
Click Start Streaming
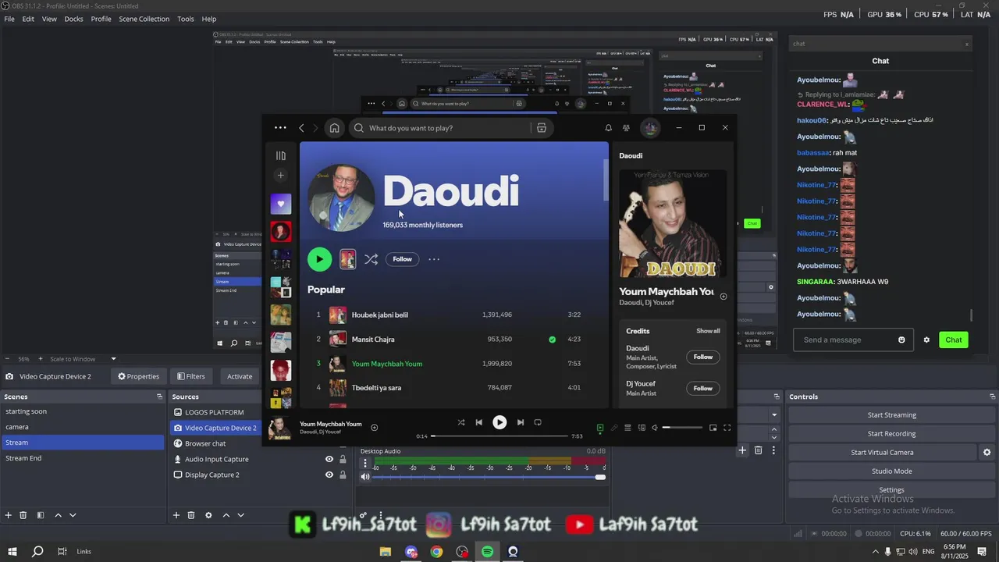(x=891, y=415)
